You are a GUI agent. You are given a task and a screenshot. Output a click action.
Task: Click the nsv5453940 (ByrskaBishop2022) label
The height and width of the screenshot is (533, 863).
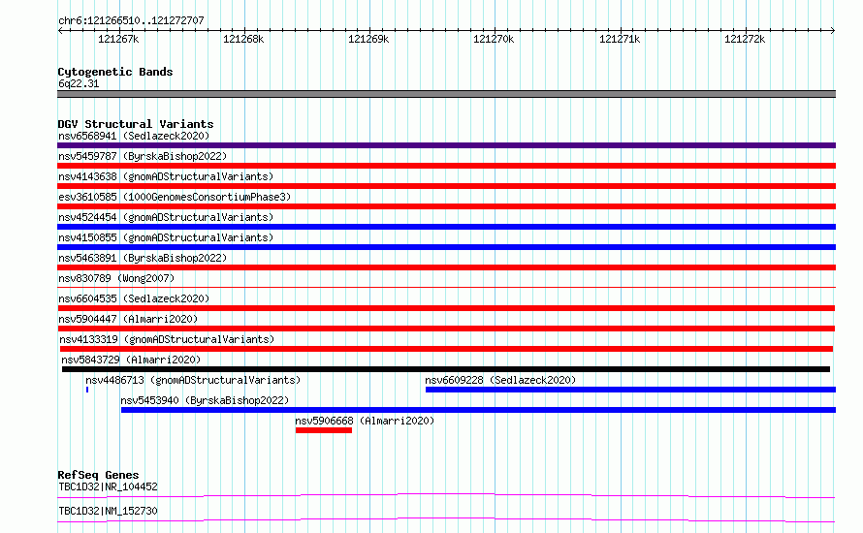point(205,400)
